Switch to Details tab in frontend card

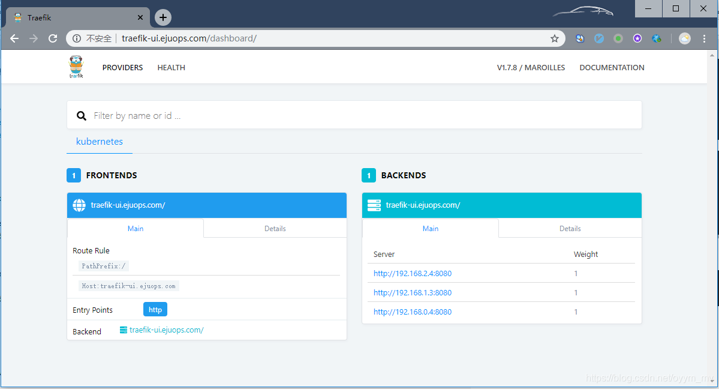pyautogui.click(x=275, y=228)
